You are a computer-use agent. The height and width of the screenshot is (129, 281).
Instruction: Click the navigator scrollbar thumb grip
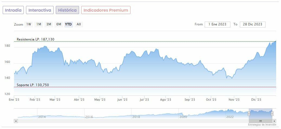click(260, 121)
